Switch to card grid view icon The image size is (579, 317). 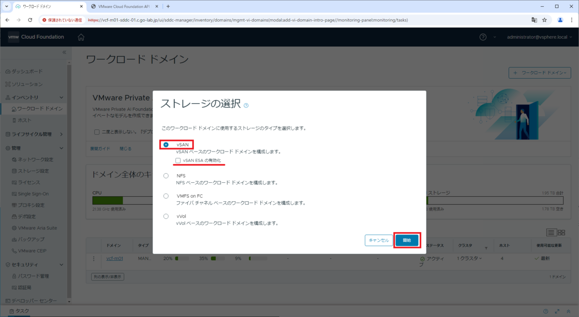point(561,233)
